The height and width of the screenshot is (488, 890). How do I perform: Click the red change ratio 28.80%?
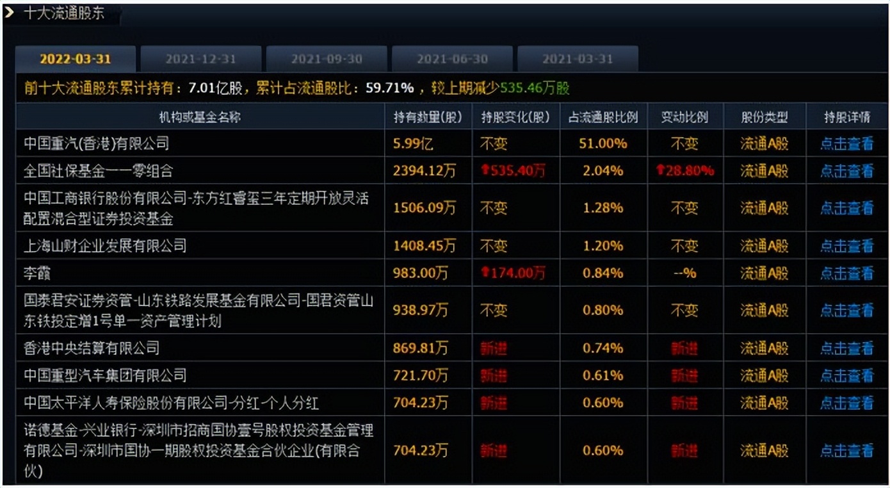tap(685, 171)
